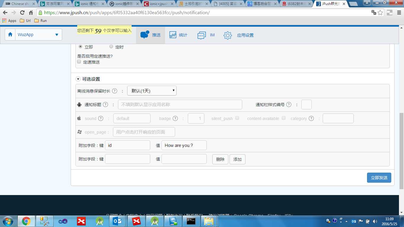Click help icon next to sound

(101, 118)
